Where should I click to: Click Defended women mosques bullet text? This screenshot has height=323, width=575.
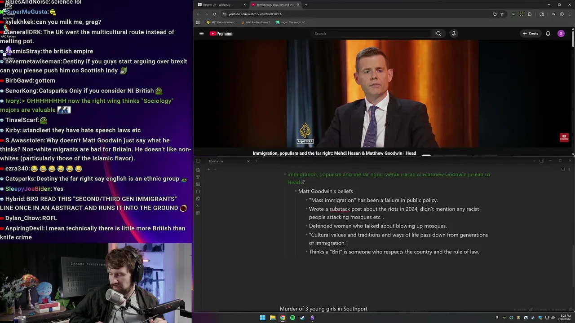[378, 226]
